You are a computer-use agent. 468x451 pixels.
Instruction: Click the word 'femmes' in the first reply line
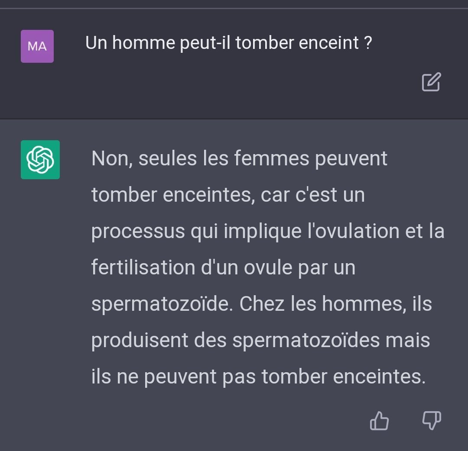tap(271, 158)
